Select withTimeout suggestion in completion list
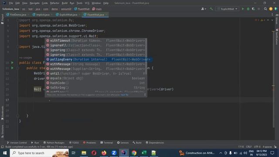This screenshot has width=279, height=157. [96, 41]
